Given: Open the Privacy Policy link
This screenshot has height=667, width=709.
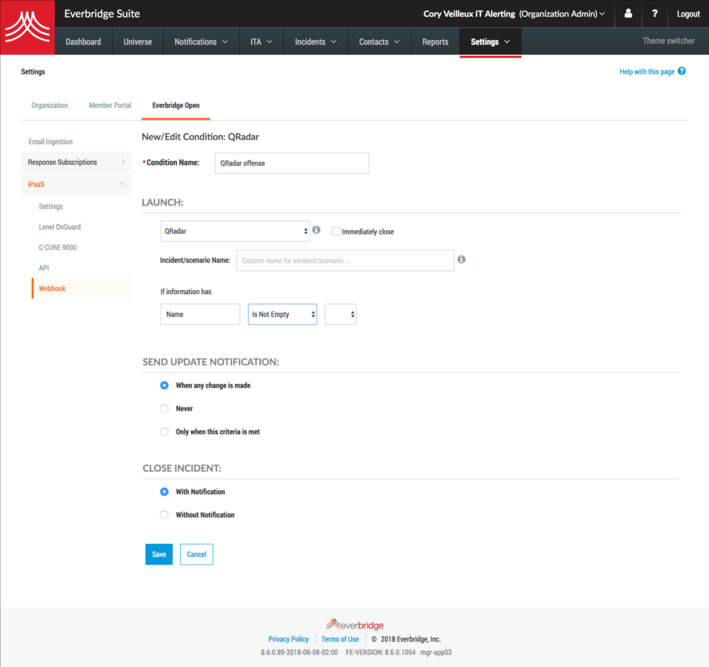Looking at the screenshot, I should point(289,639).
